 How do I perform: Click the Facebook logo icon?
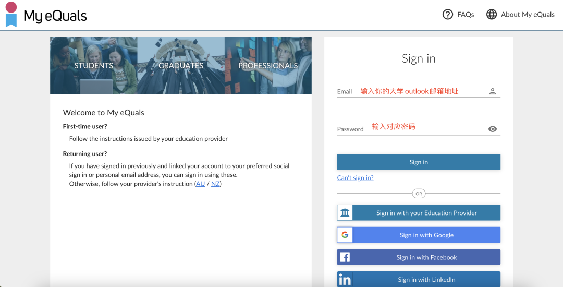pos(345,257)
